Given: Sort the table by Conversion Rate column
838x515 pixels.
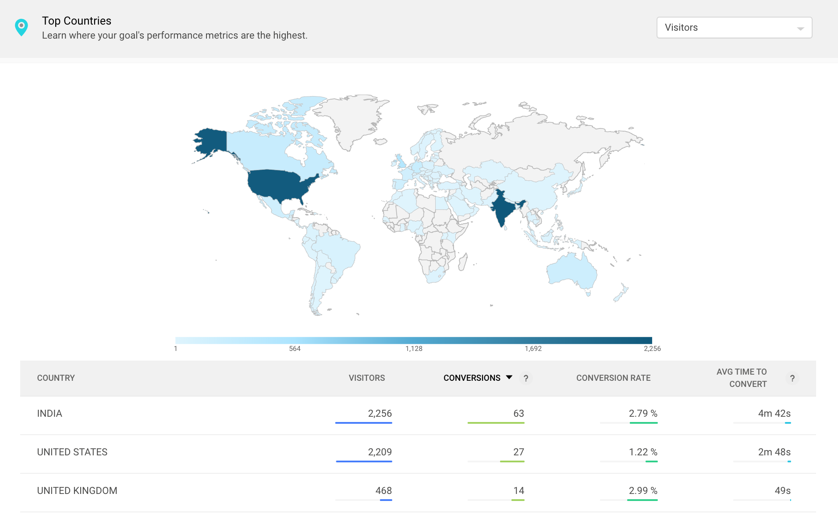Looking at the screenshot, I should pos(614,378).
